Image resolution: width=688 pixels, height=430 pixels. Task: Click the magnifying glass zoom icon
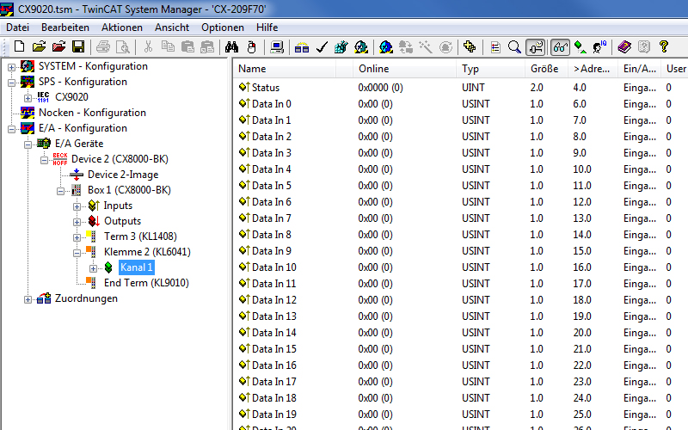[x=514, y=46]
